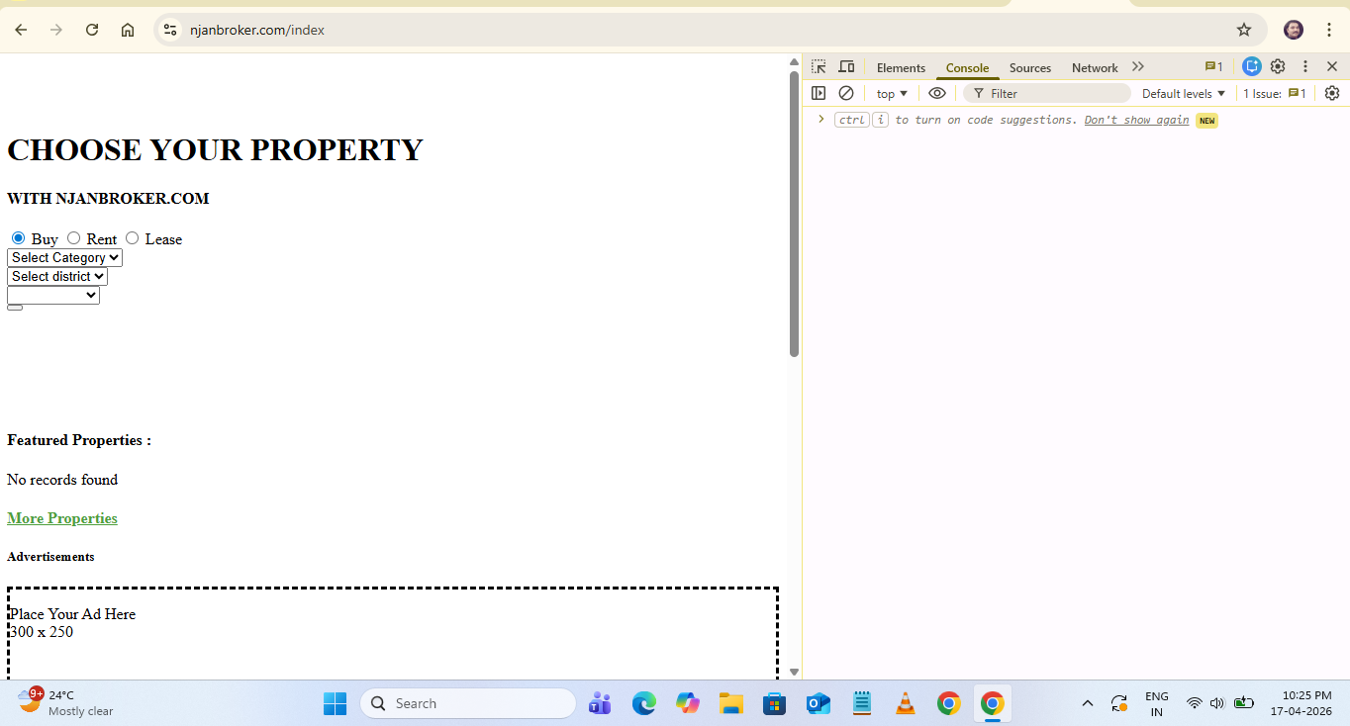Open VLC media player from taskbar
The height and width of the screenshot is (726, 1350).
click(905, 703)
